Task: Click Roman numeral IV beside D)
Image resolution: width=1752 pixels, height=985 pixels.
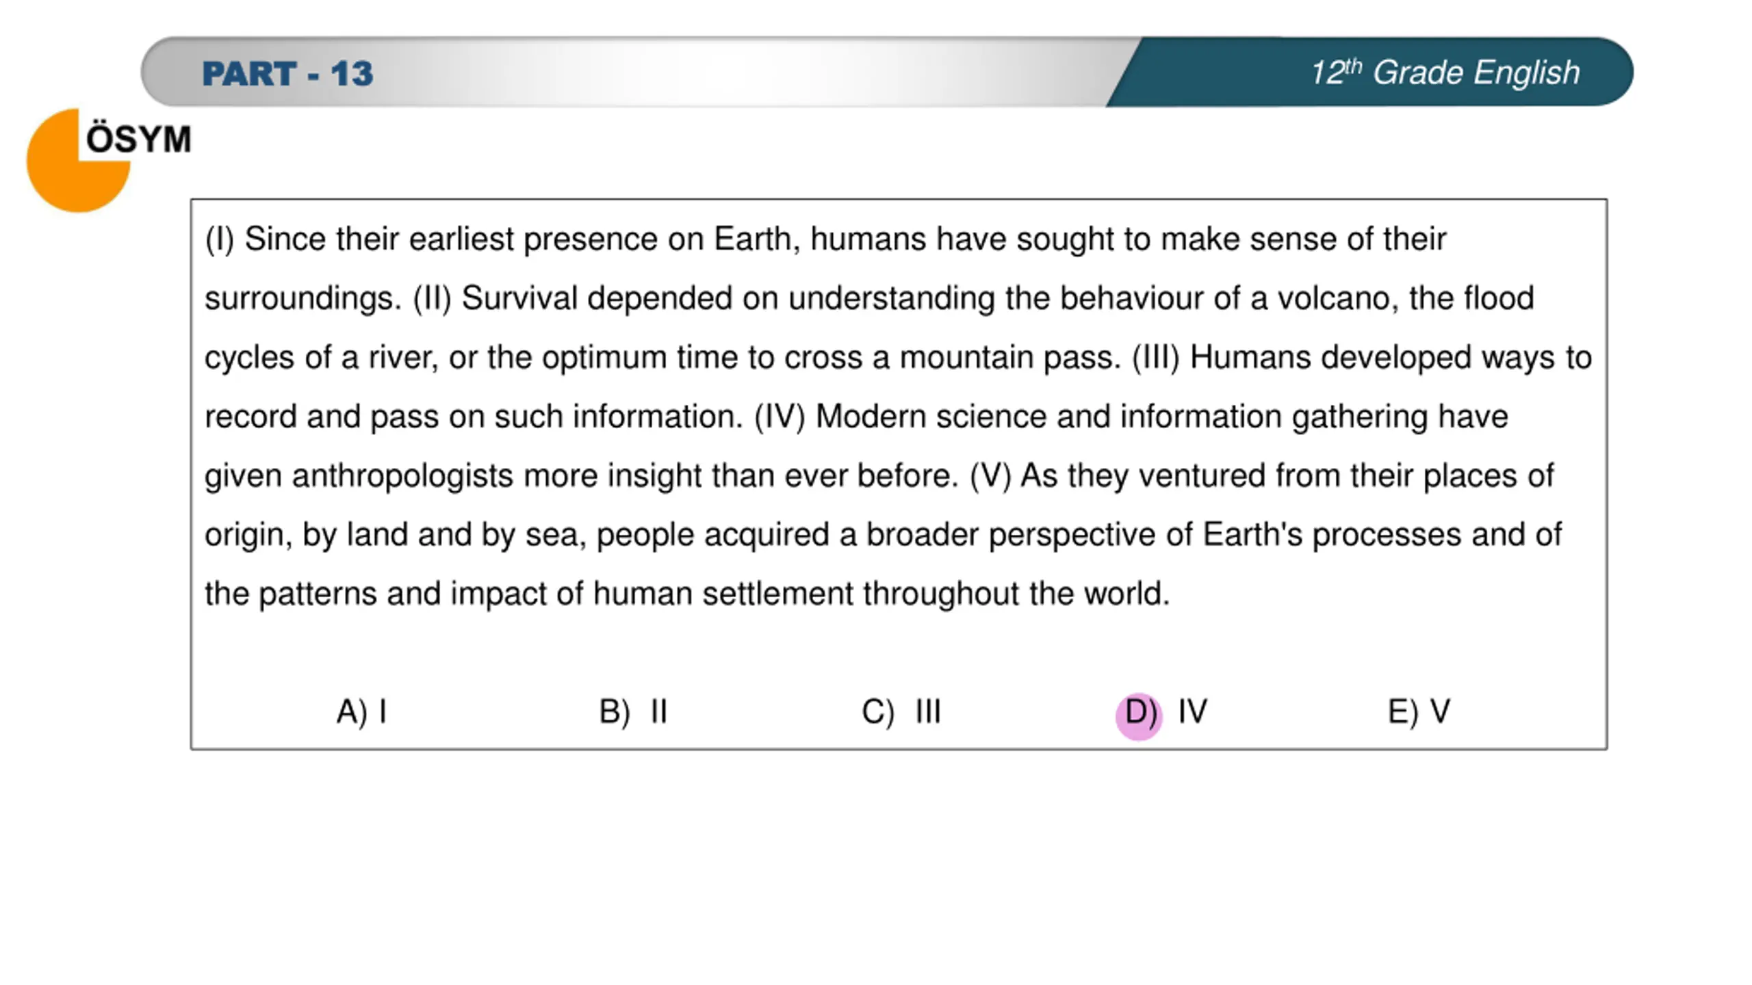Action: (x=1193, y=711)
